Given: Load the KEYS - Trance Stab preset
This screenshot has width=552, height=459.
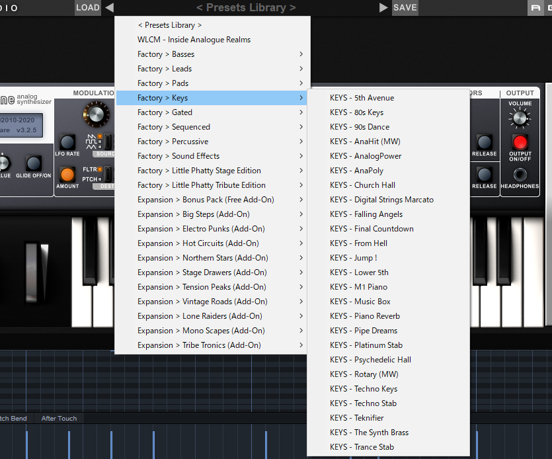Looking at the screenshot, I should [389, 447].
